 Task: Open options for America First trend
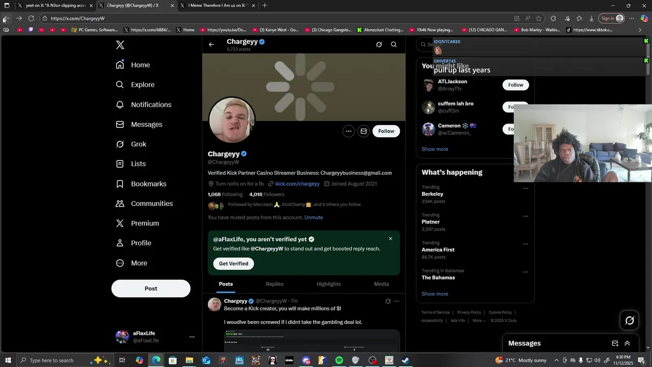pos(526,244)
